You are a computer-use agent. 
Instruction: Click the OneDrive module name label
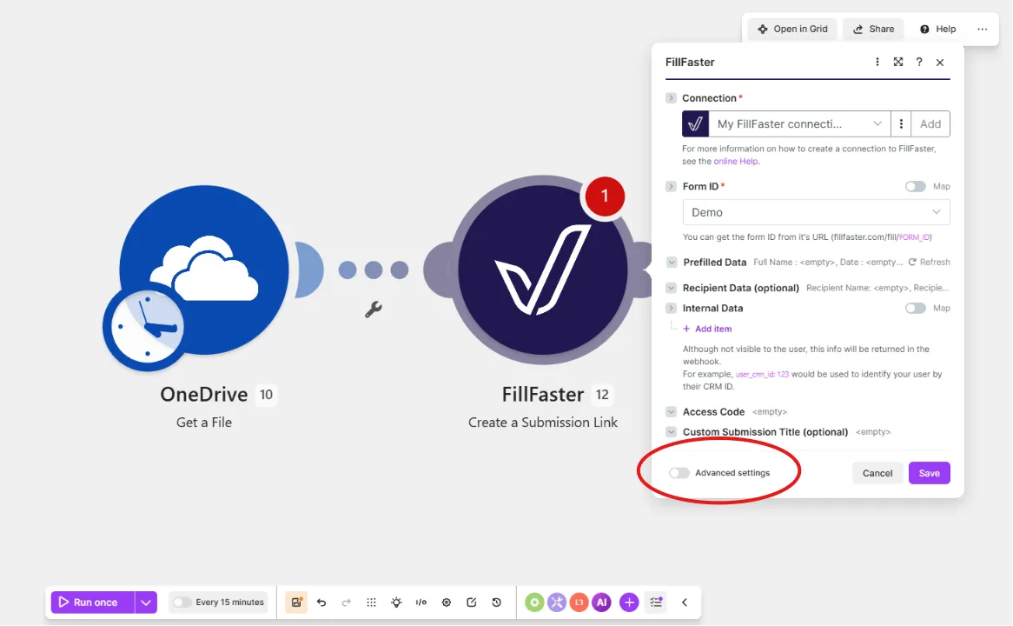[x=204, y=395]
